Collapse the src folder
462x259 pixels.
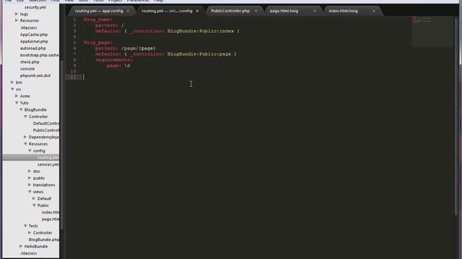pyautogui.click(x=12, y=89)
